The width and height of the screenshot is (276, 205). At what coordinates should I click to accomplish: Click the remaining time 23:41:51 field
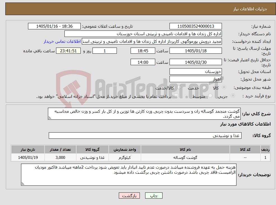pos(68,51)
